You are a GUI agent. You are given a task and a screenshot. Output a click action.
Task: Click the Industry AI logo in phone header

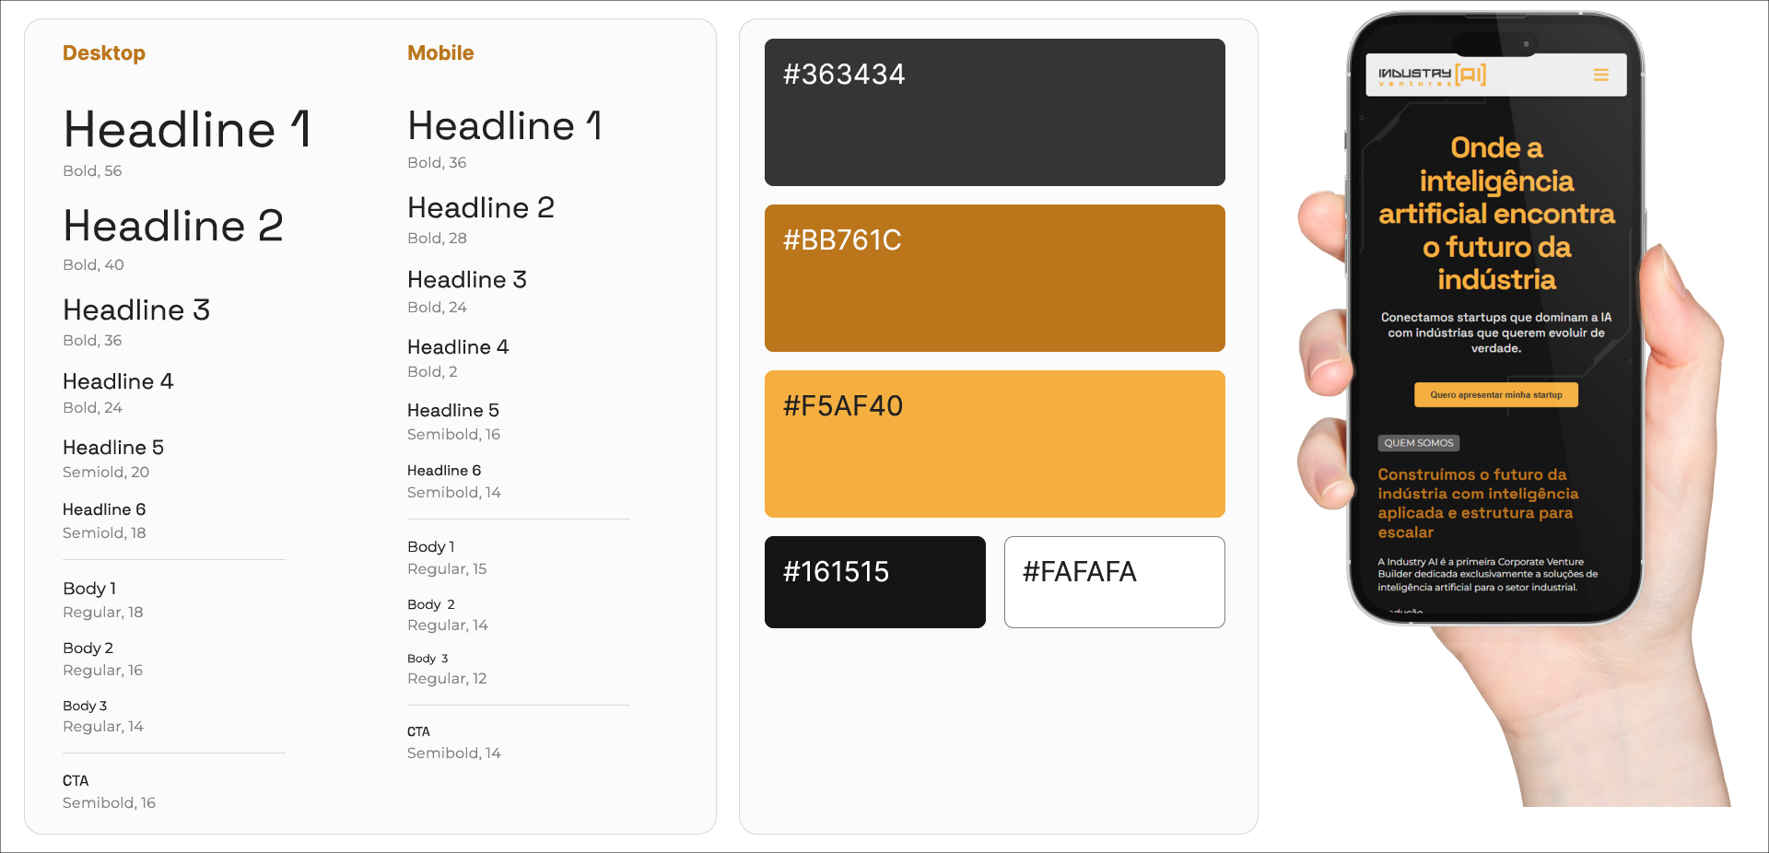point(1432,75)
